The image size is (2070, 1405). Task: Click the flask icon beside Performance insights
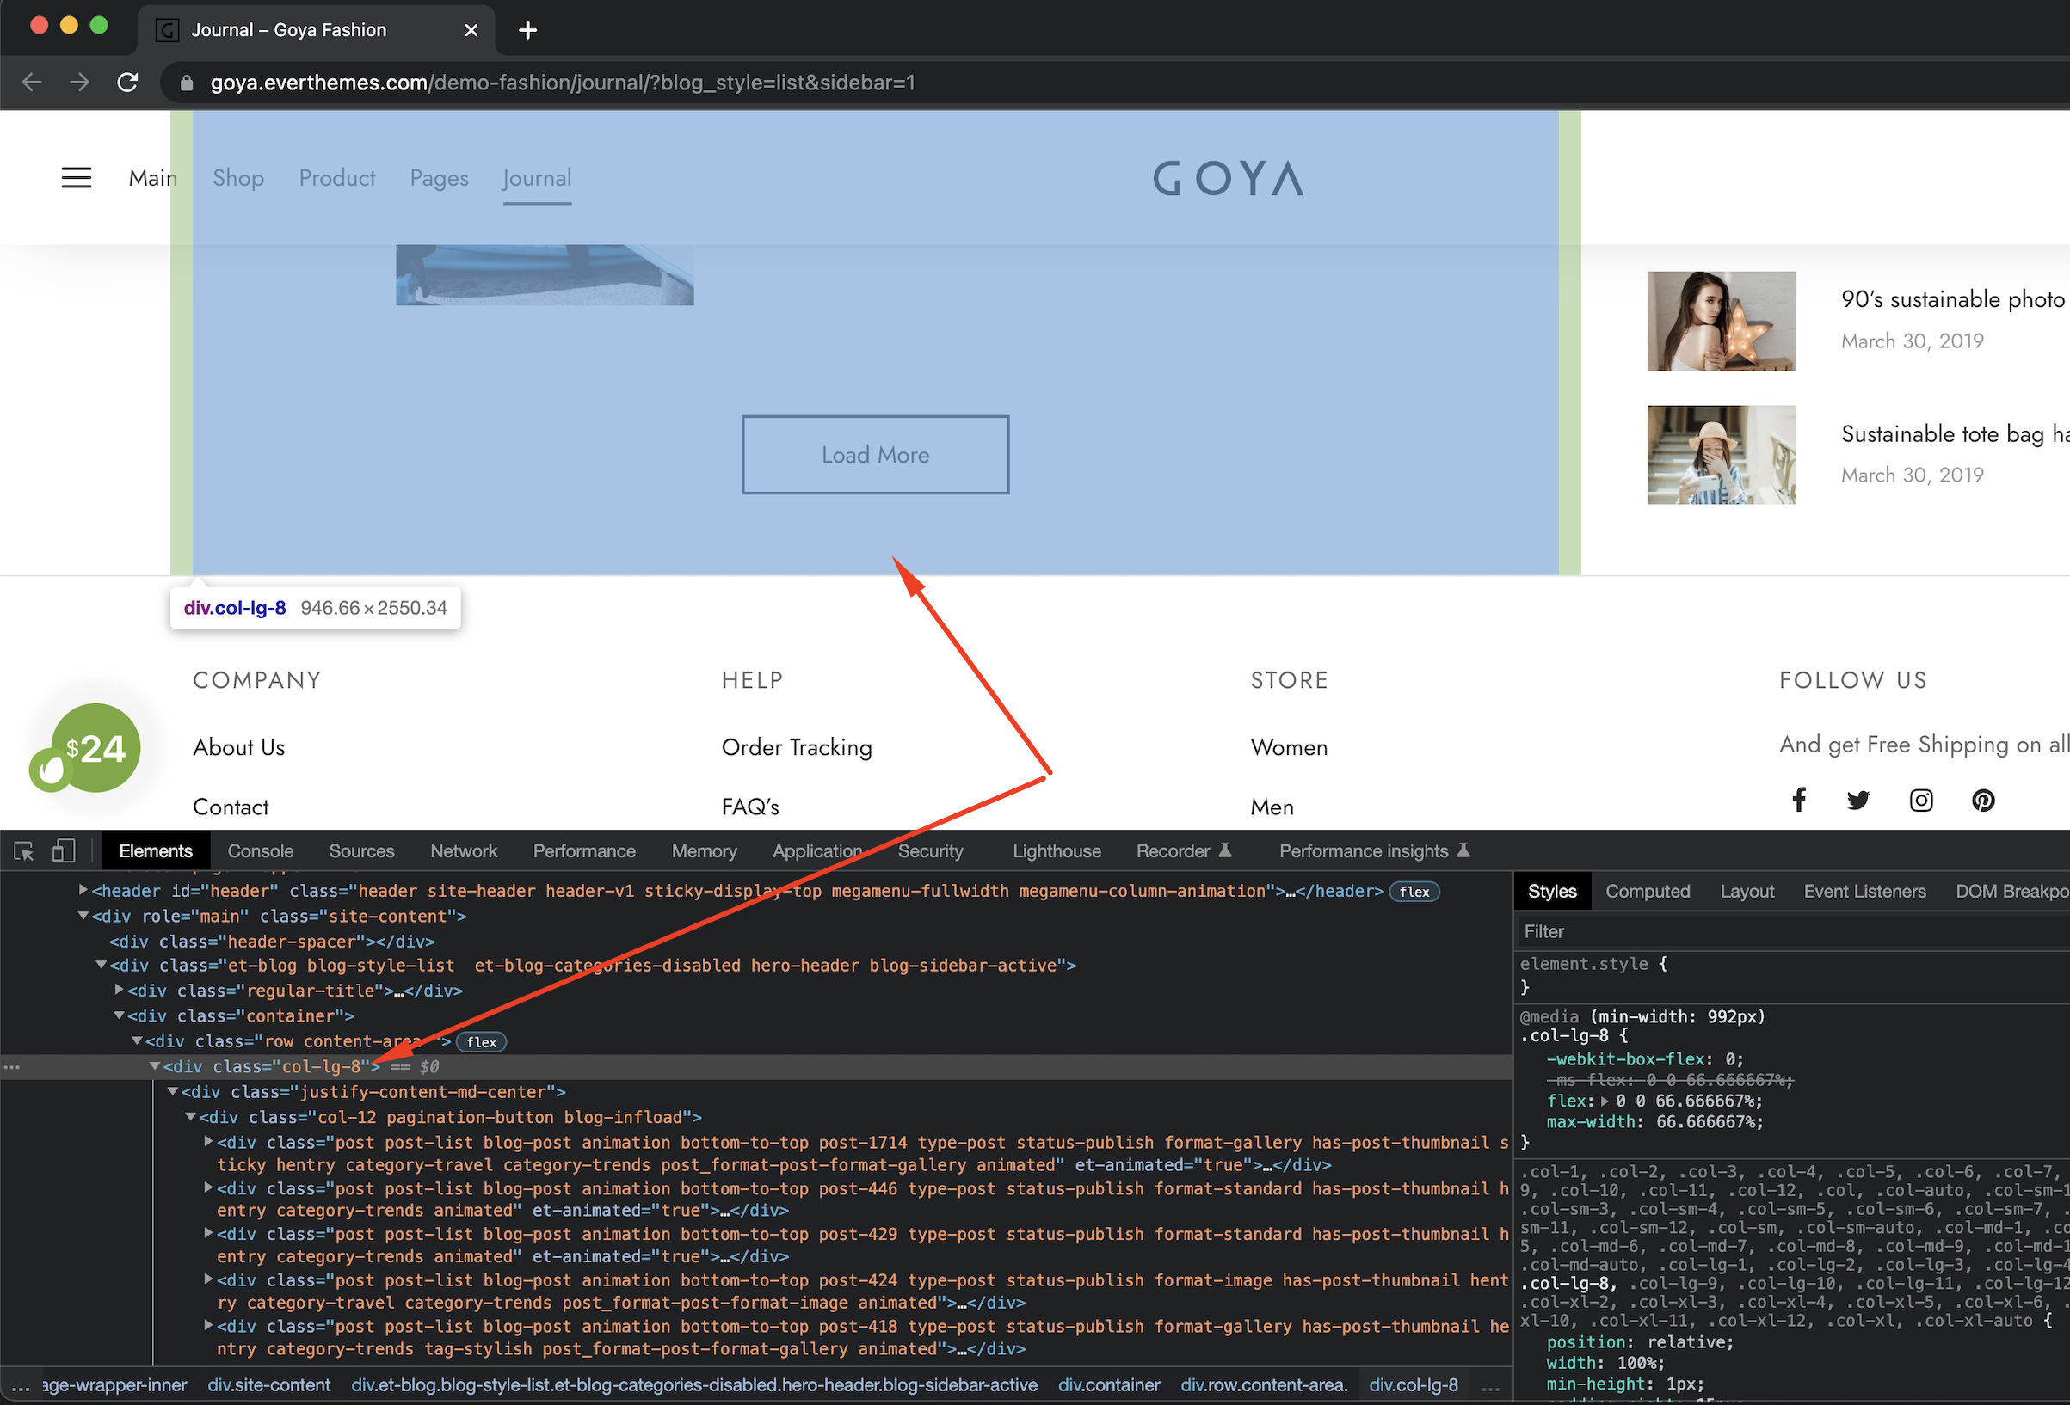(1463, 851)
